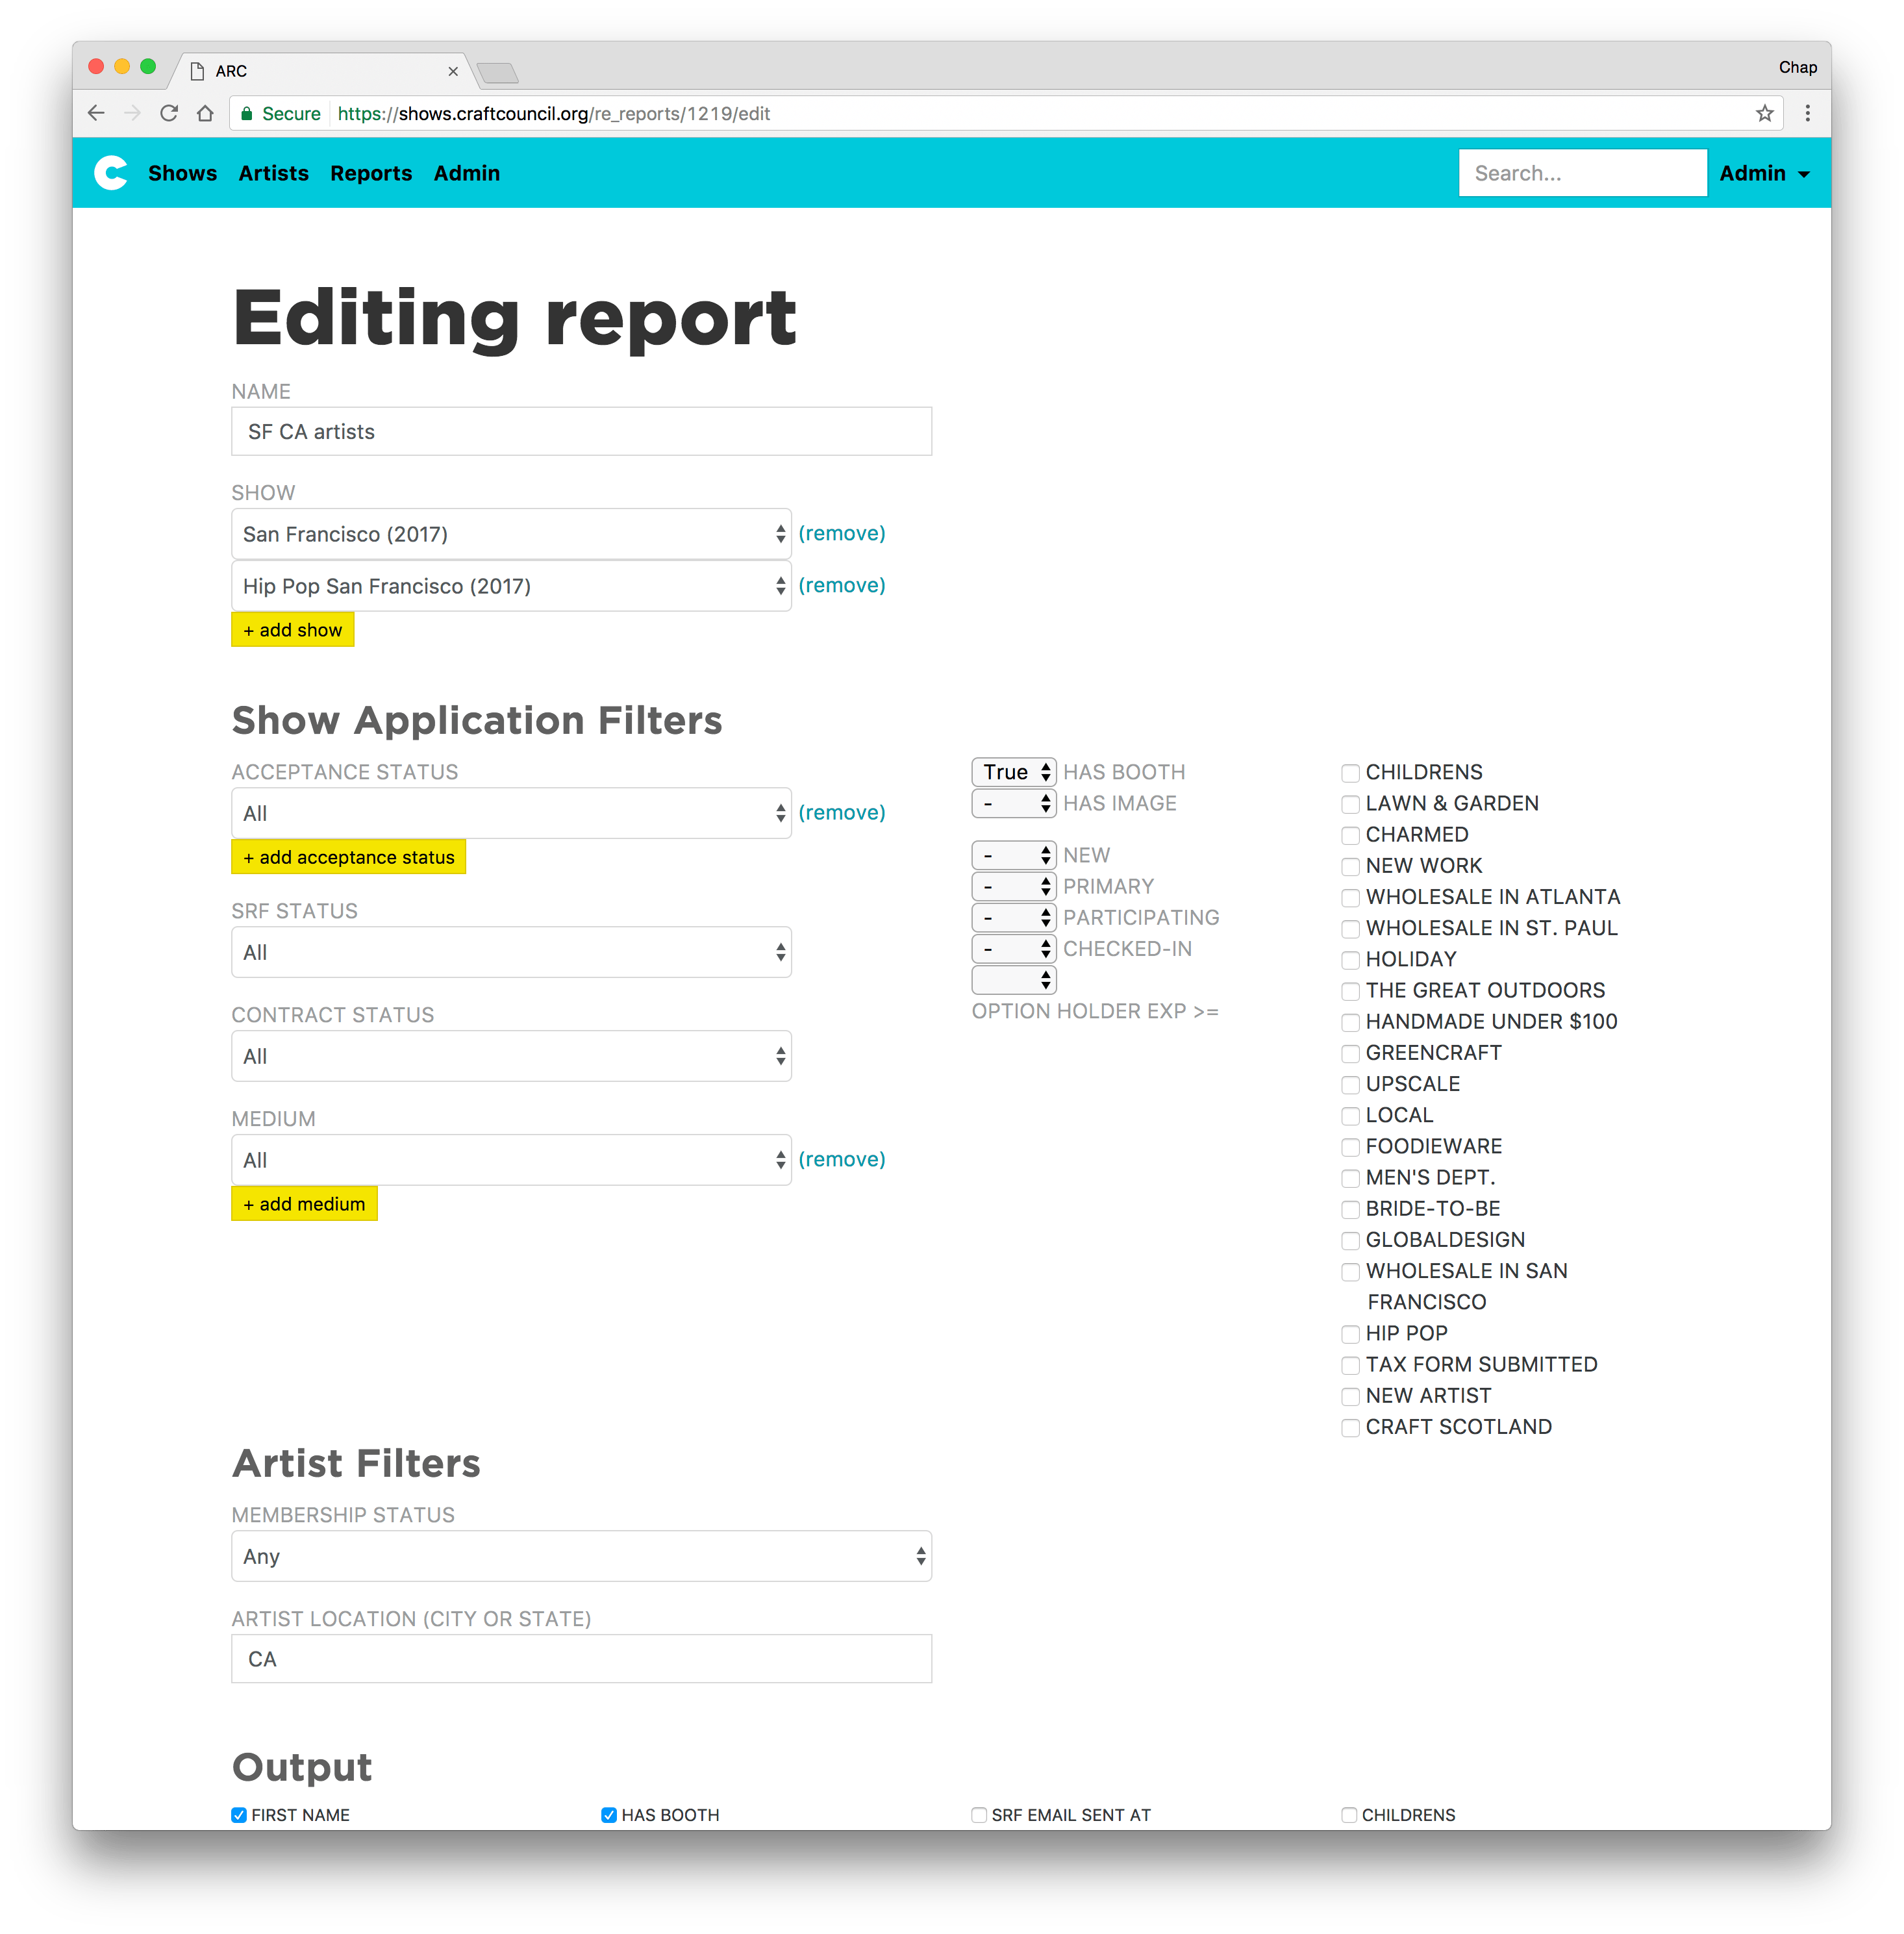Check the Charmed checkbox
This screenshot has height=1934, width=1904.
pyautogui.click(x=1350, y=835)
